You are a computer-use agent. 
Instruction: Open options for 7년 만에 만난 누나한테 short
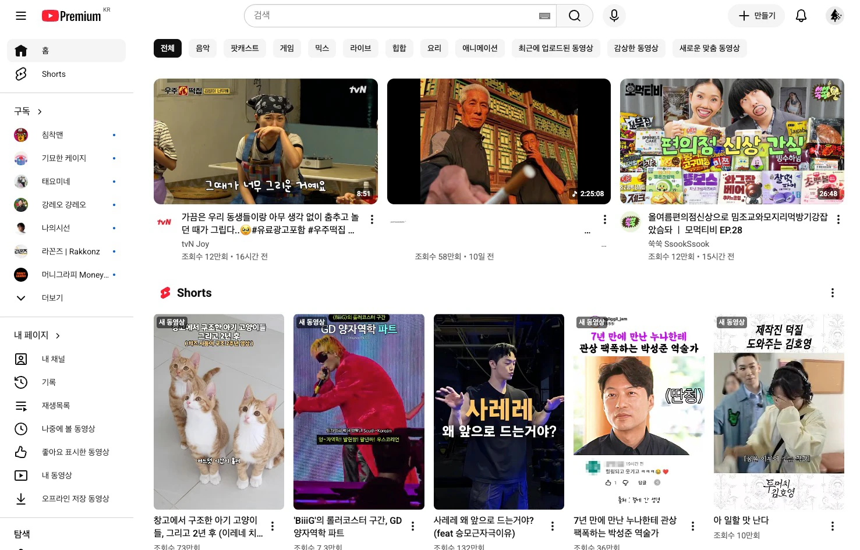click(693, 526)
